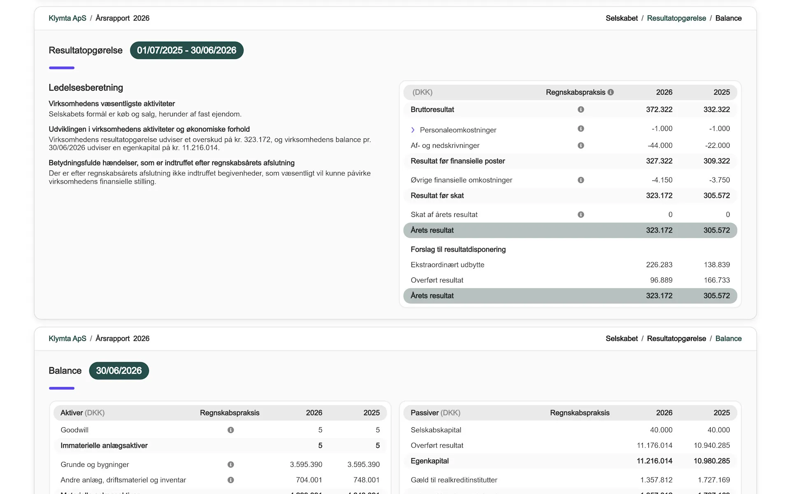Jump to Balance in top navigation
This screenshot has height=494, width=790.
pos(728,18)
